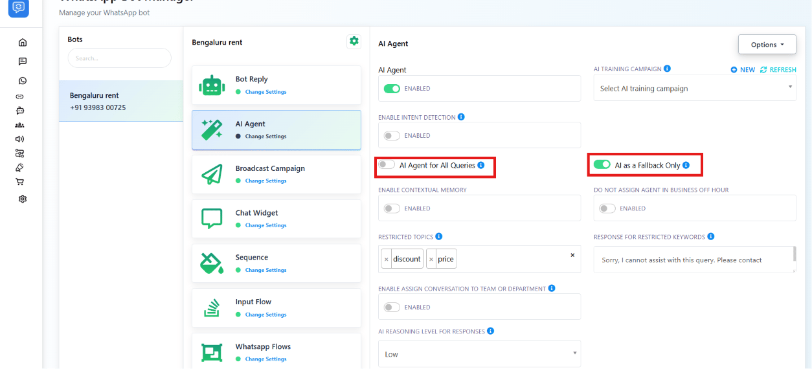The height and width of the screenshot is (369, 812).
Task: Click Change Settings under Sequence
Action: coord(265,270)
